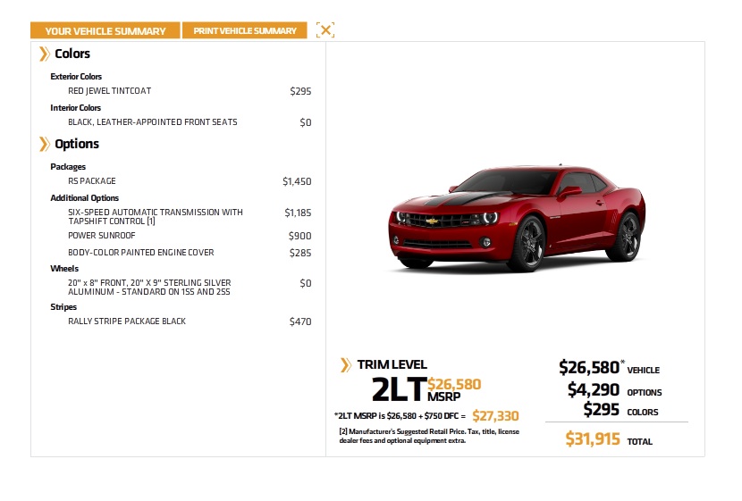Screen dimensions: 742x501
Task: Click the $31,915 total price
Action: click(593, 438)
